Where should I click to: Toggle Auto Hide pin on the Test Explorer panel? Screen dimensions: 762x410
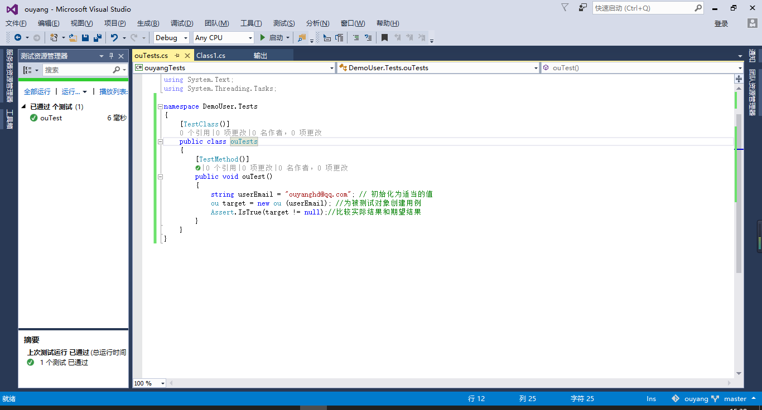coord(111,56)
